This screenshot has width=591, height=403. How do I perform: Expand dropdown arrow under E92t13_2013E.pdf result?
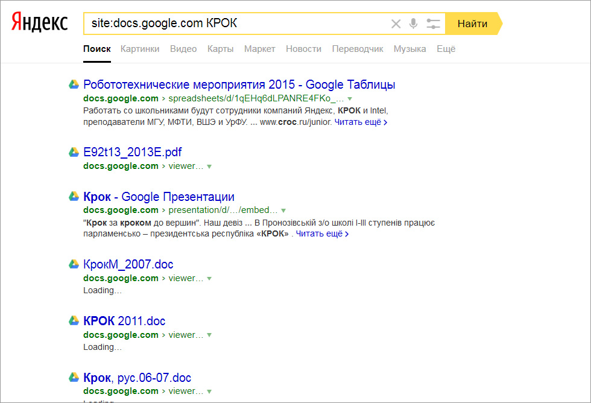[209, 167]
